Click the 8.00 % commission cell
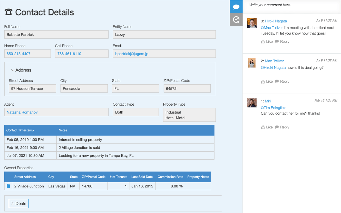Image resolution: width=341 pixels, height=213 pixels. coord(170,186)
